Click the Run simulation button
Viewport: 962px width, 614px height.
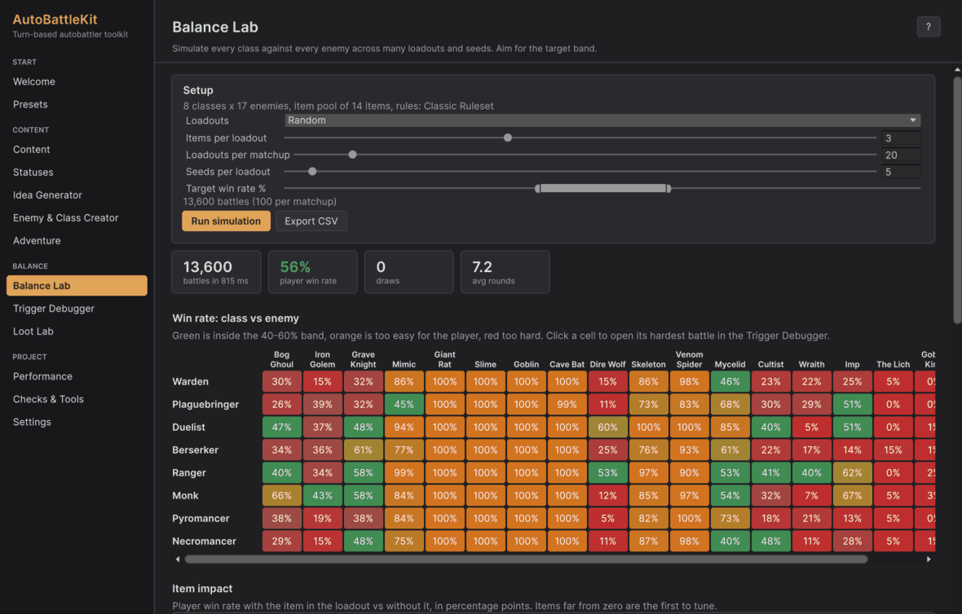[226, 221]
